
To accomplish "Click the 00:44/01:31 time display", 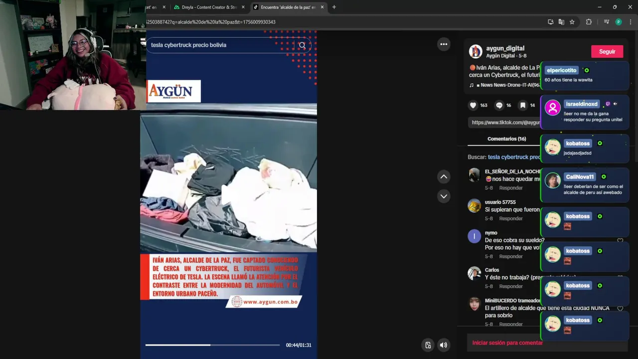I will tap(299, 345).
